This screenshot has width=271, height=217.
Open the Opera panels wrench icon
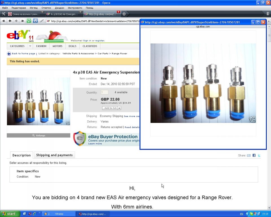point(3,14)
